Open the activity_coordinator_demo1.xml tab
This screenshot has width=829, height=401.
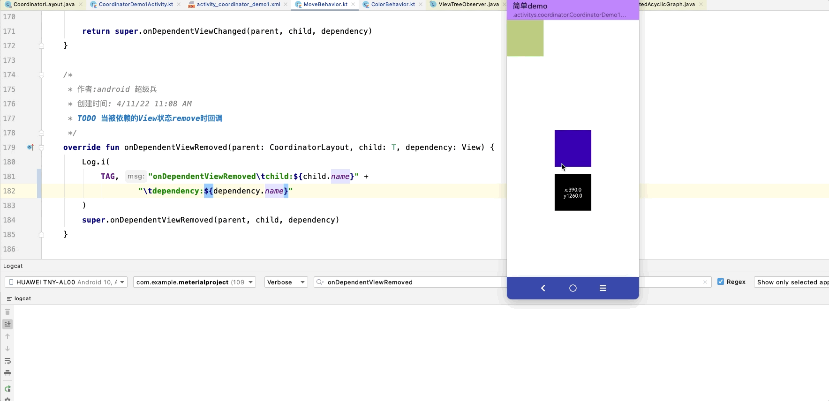[x=238, y=4]
